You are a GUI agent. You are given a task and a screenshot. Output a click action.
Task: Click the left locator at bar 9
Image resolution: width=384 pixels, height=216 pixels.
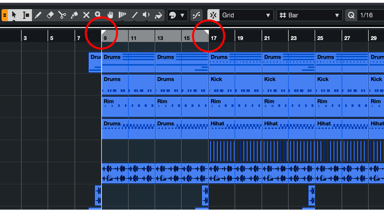pyautogui.click(x=104, y=32)
